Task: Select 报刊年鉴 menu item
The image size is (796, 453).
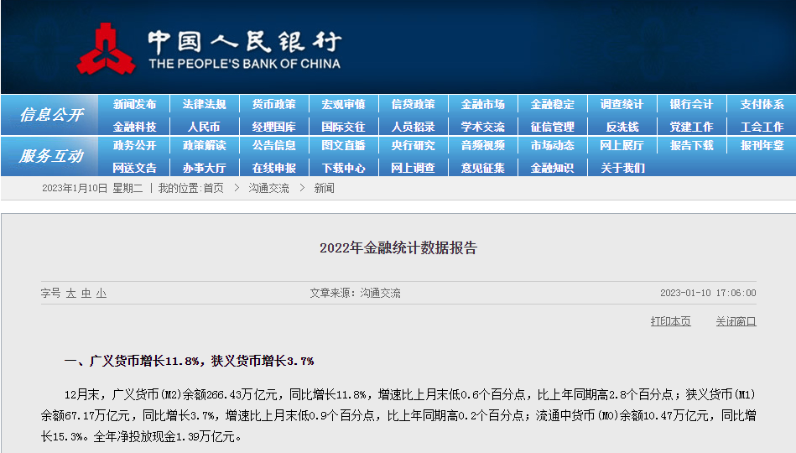Action: (x=762, y=146)
